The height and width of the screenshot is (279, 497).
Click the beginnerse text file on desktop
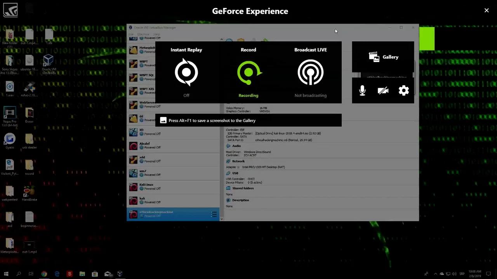tap(29, 220)
